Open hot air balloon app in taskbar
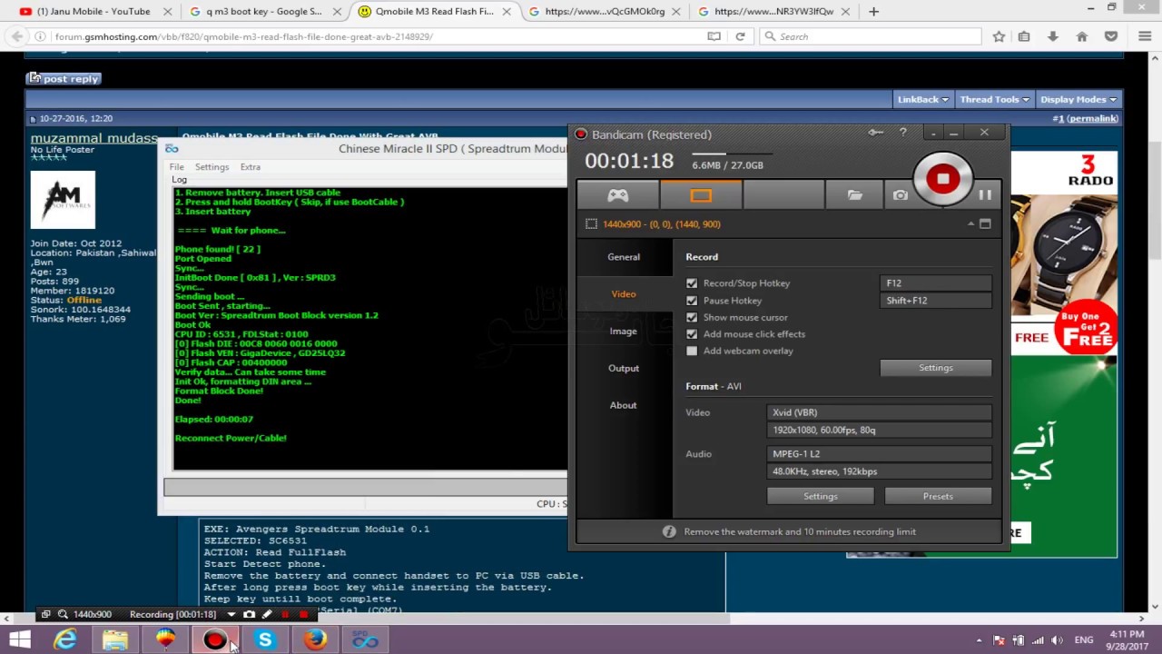The width and height of the screenshot is (1162, 654). pos(165,640)
